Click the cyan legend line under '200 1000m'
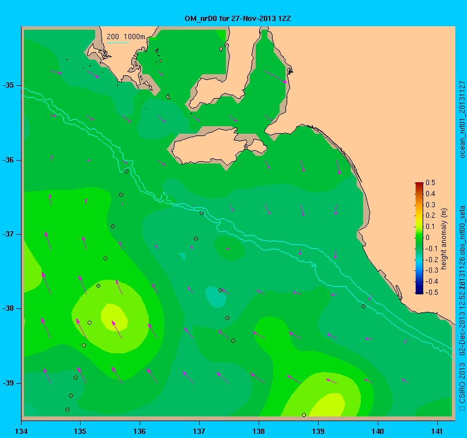Screen dimensions: 467x438 (118, 43)
